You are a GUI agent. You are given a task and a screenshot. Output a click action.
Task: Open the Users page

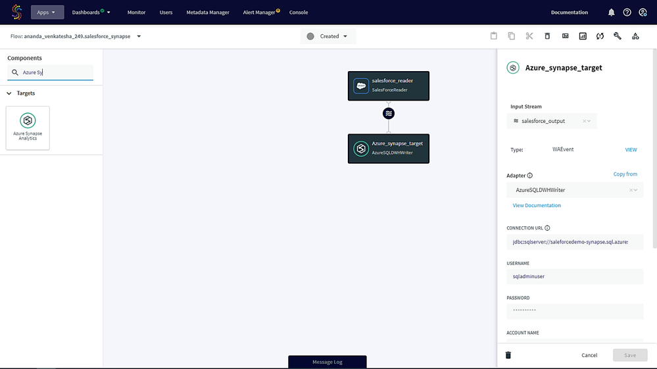tap(166, 12)
